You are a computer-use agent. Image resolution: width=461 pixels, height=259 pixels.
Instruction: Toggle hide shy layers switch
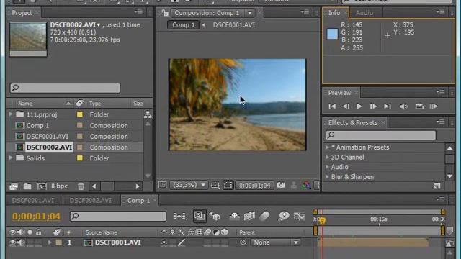(x=234, y=217)
